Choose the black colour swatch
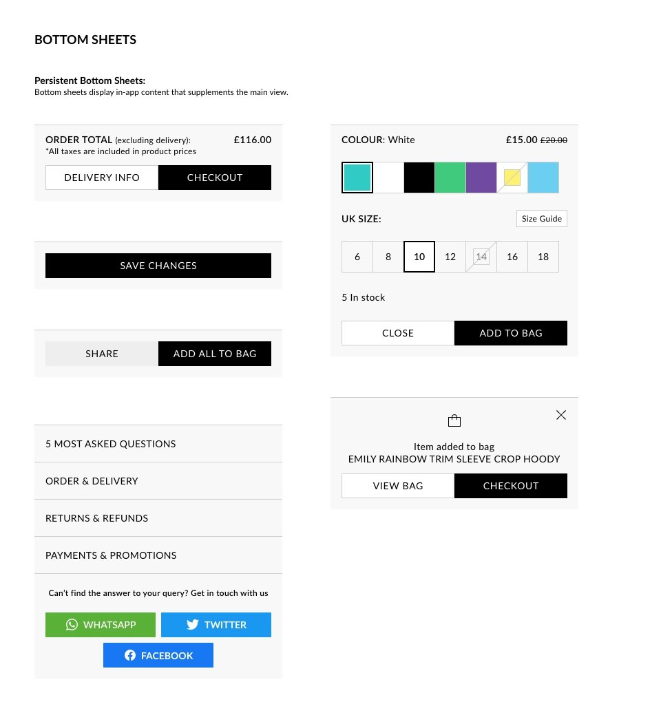Image resolution: width=661 pixels, height=704 pixels. point(419,178)
